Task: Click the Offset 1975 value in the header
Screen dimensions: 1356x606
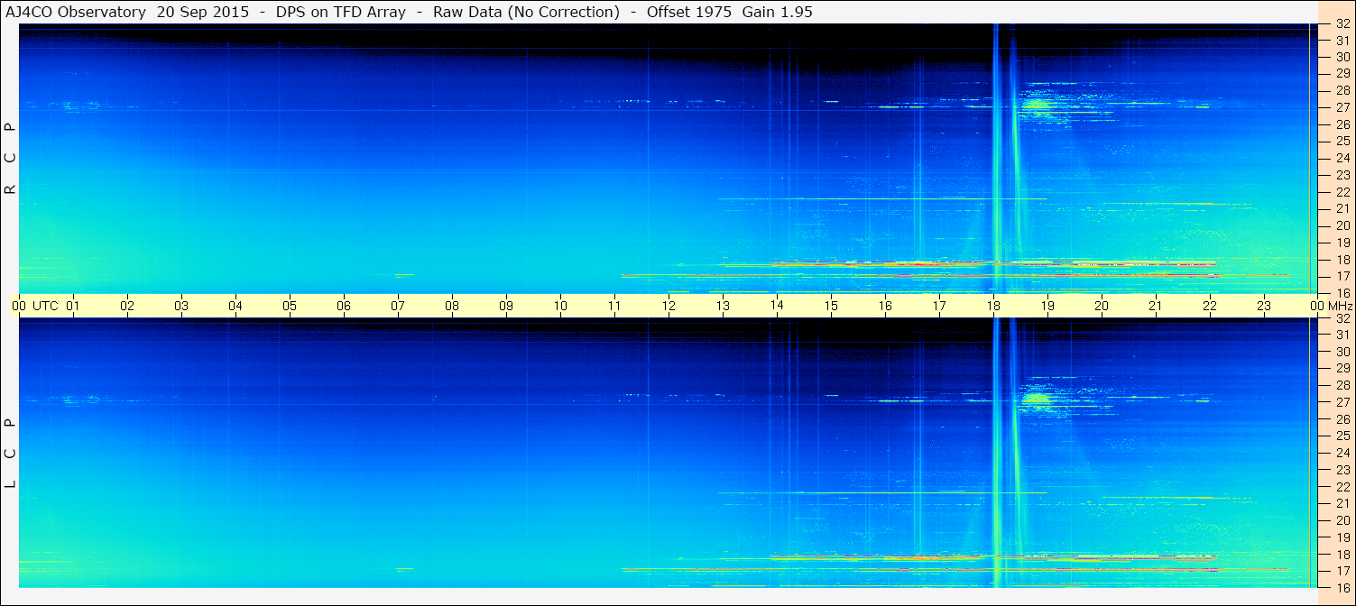Action: 688,12
